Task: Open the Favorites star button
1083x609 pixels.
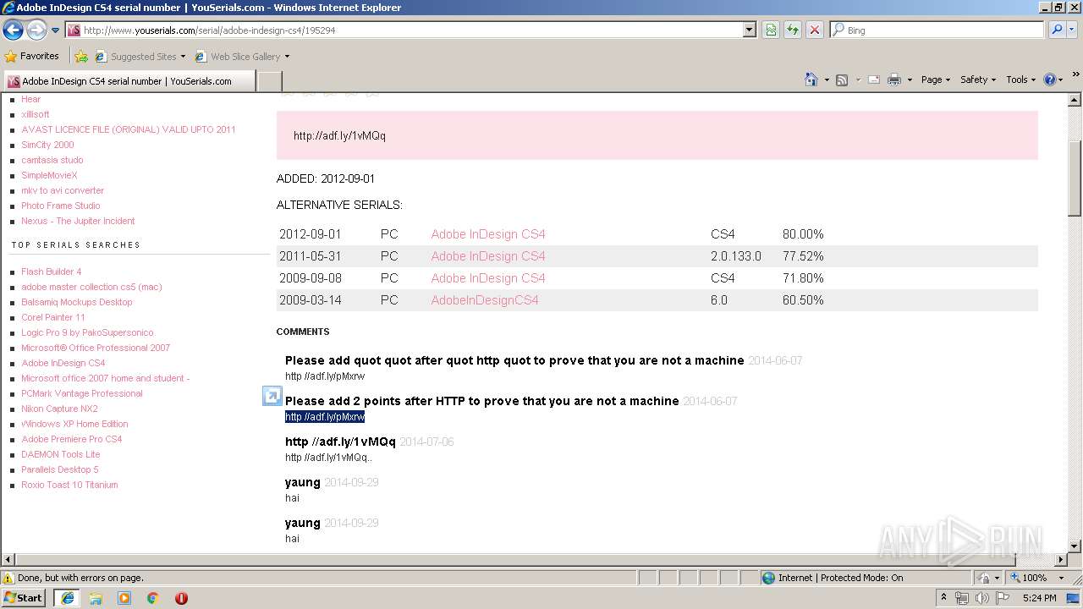Action: [x=32, y=56]
